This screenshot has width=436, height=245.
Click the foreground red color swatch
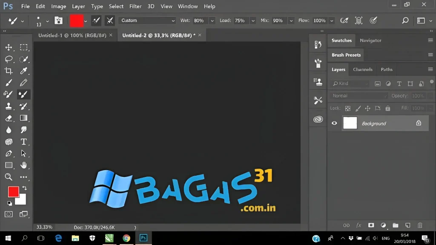(13, 192)
